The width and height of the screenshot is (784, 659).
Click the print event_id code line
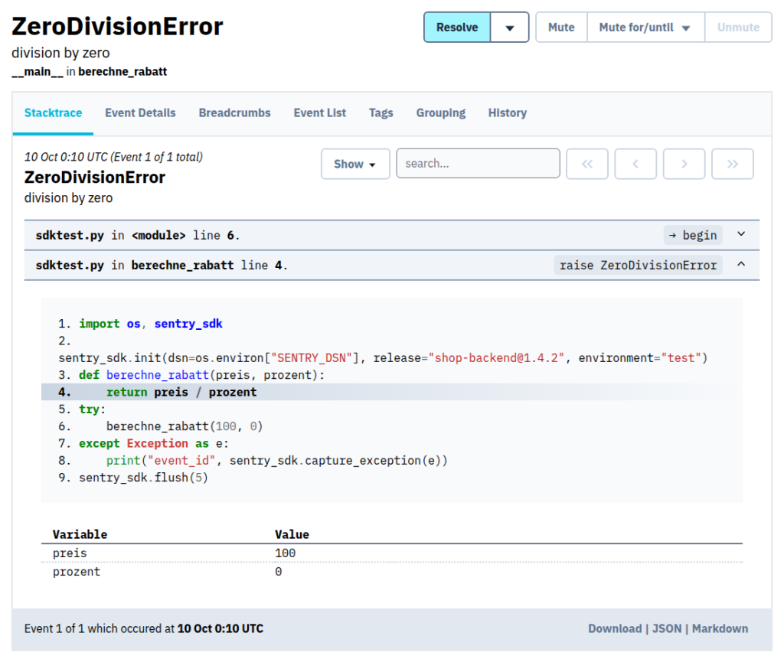click(253, 461)
